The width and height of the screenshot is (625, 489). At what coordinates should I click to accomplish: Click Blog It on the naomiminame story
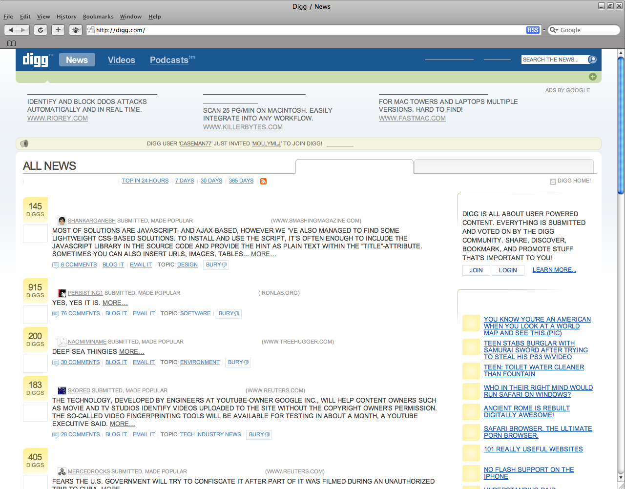pyautogui.click(x=116, y=363)
